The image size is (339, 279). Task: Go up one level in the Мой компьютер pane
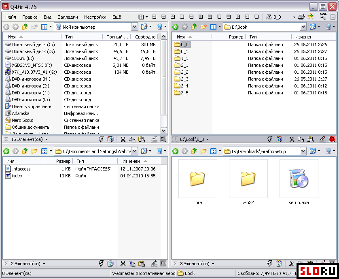coord(25,27)
